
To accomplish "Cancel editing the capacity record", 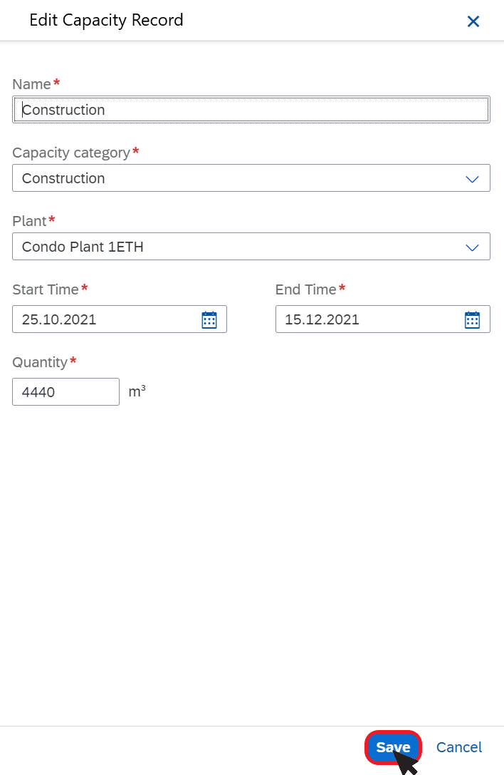I will pos(459,746).
